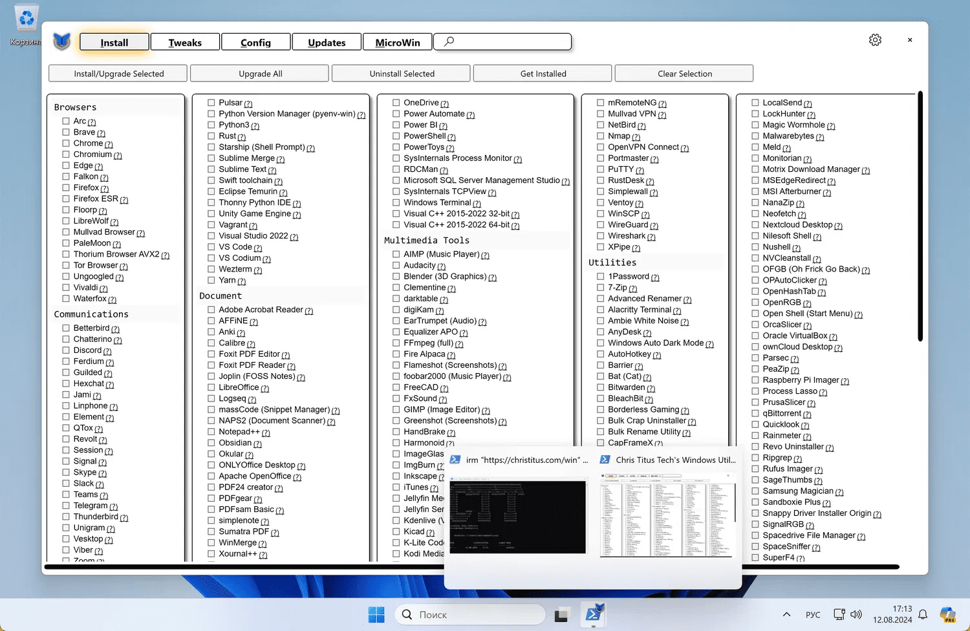970x631 pixels.
Task: Tick the Audacity checkbox
Action: coord(396,265)
